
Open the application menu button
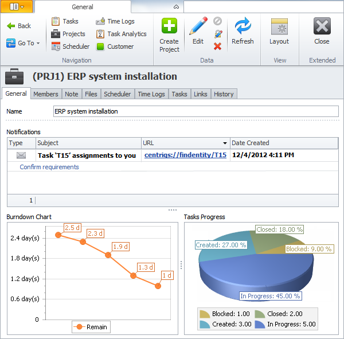(17, 7)
